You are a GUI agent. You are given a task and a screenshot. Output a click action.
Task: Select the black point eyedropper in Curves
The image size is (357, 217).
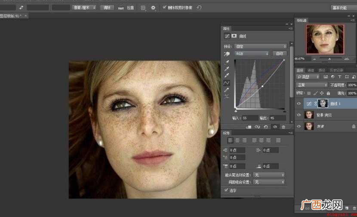[227, 62]
